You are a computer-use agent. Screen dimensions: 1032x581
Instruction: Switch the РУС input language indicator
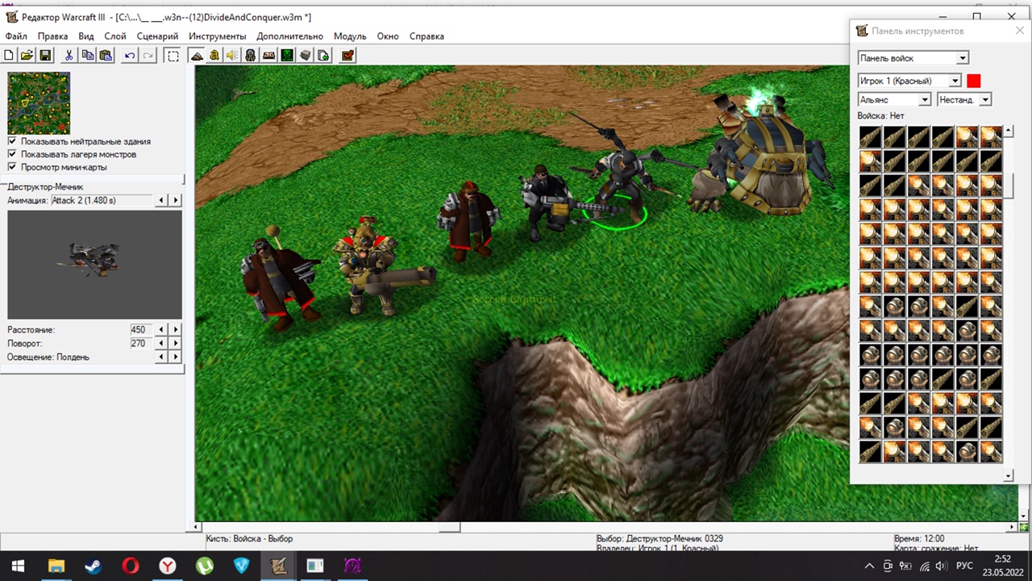pos(964,566)
